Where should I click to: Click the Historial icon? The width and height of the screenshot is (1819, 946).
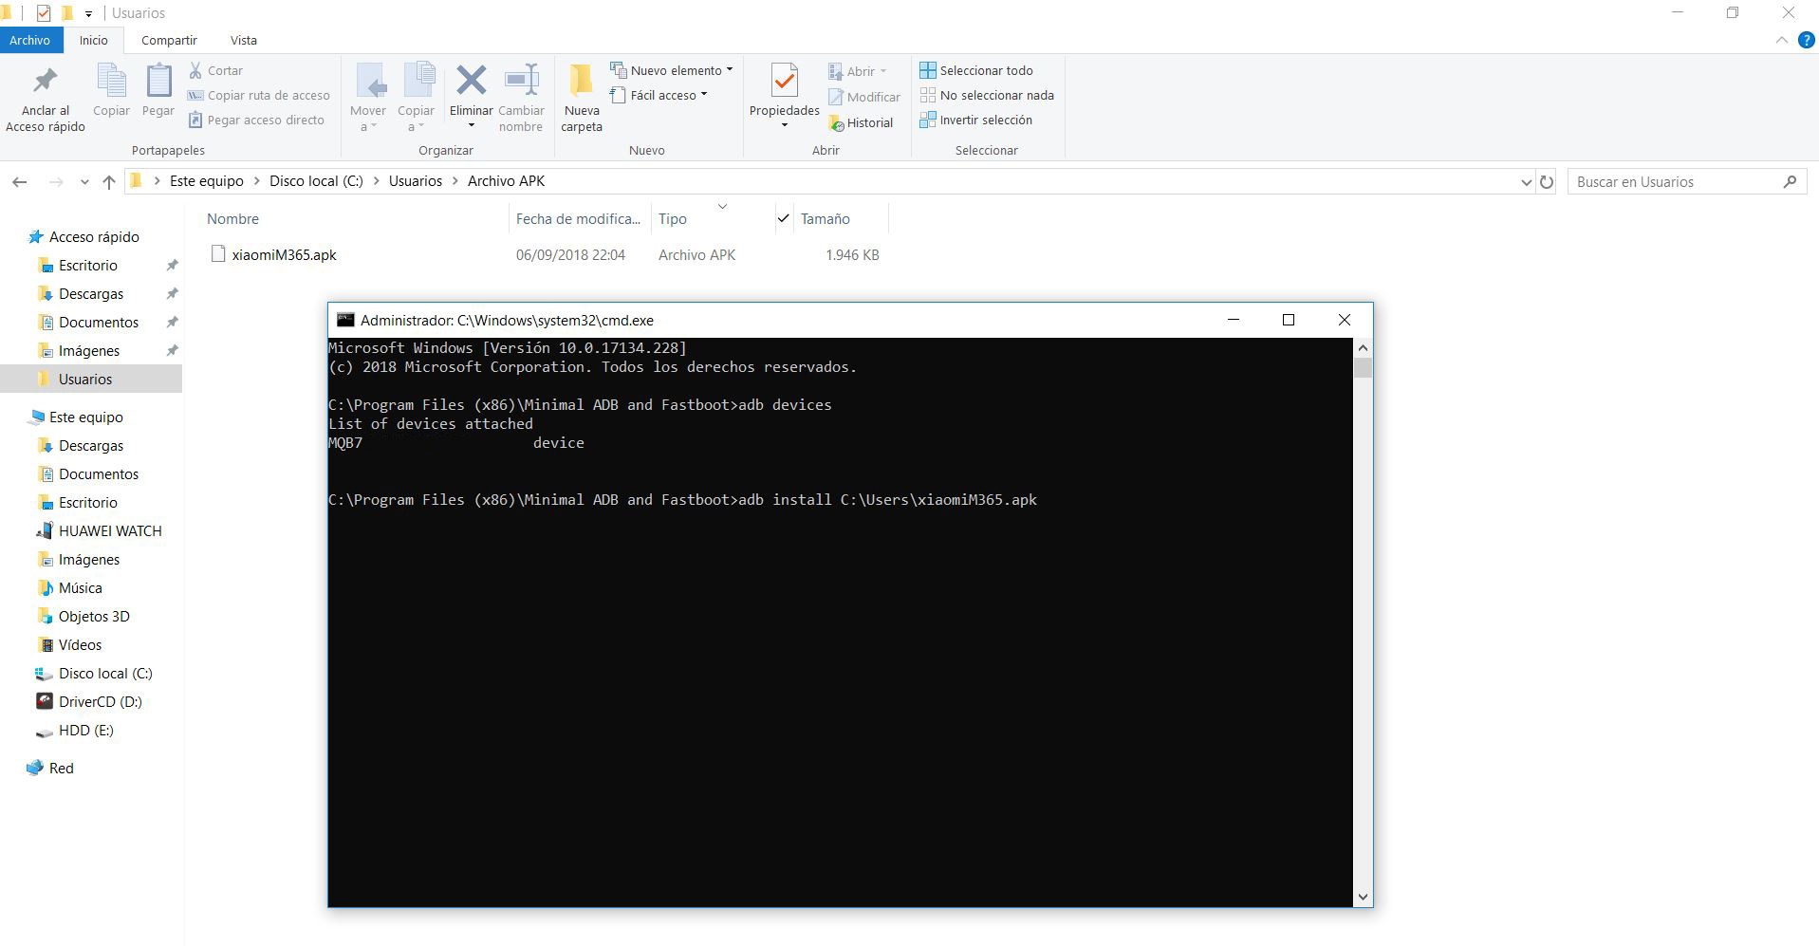[836, 123]
